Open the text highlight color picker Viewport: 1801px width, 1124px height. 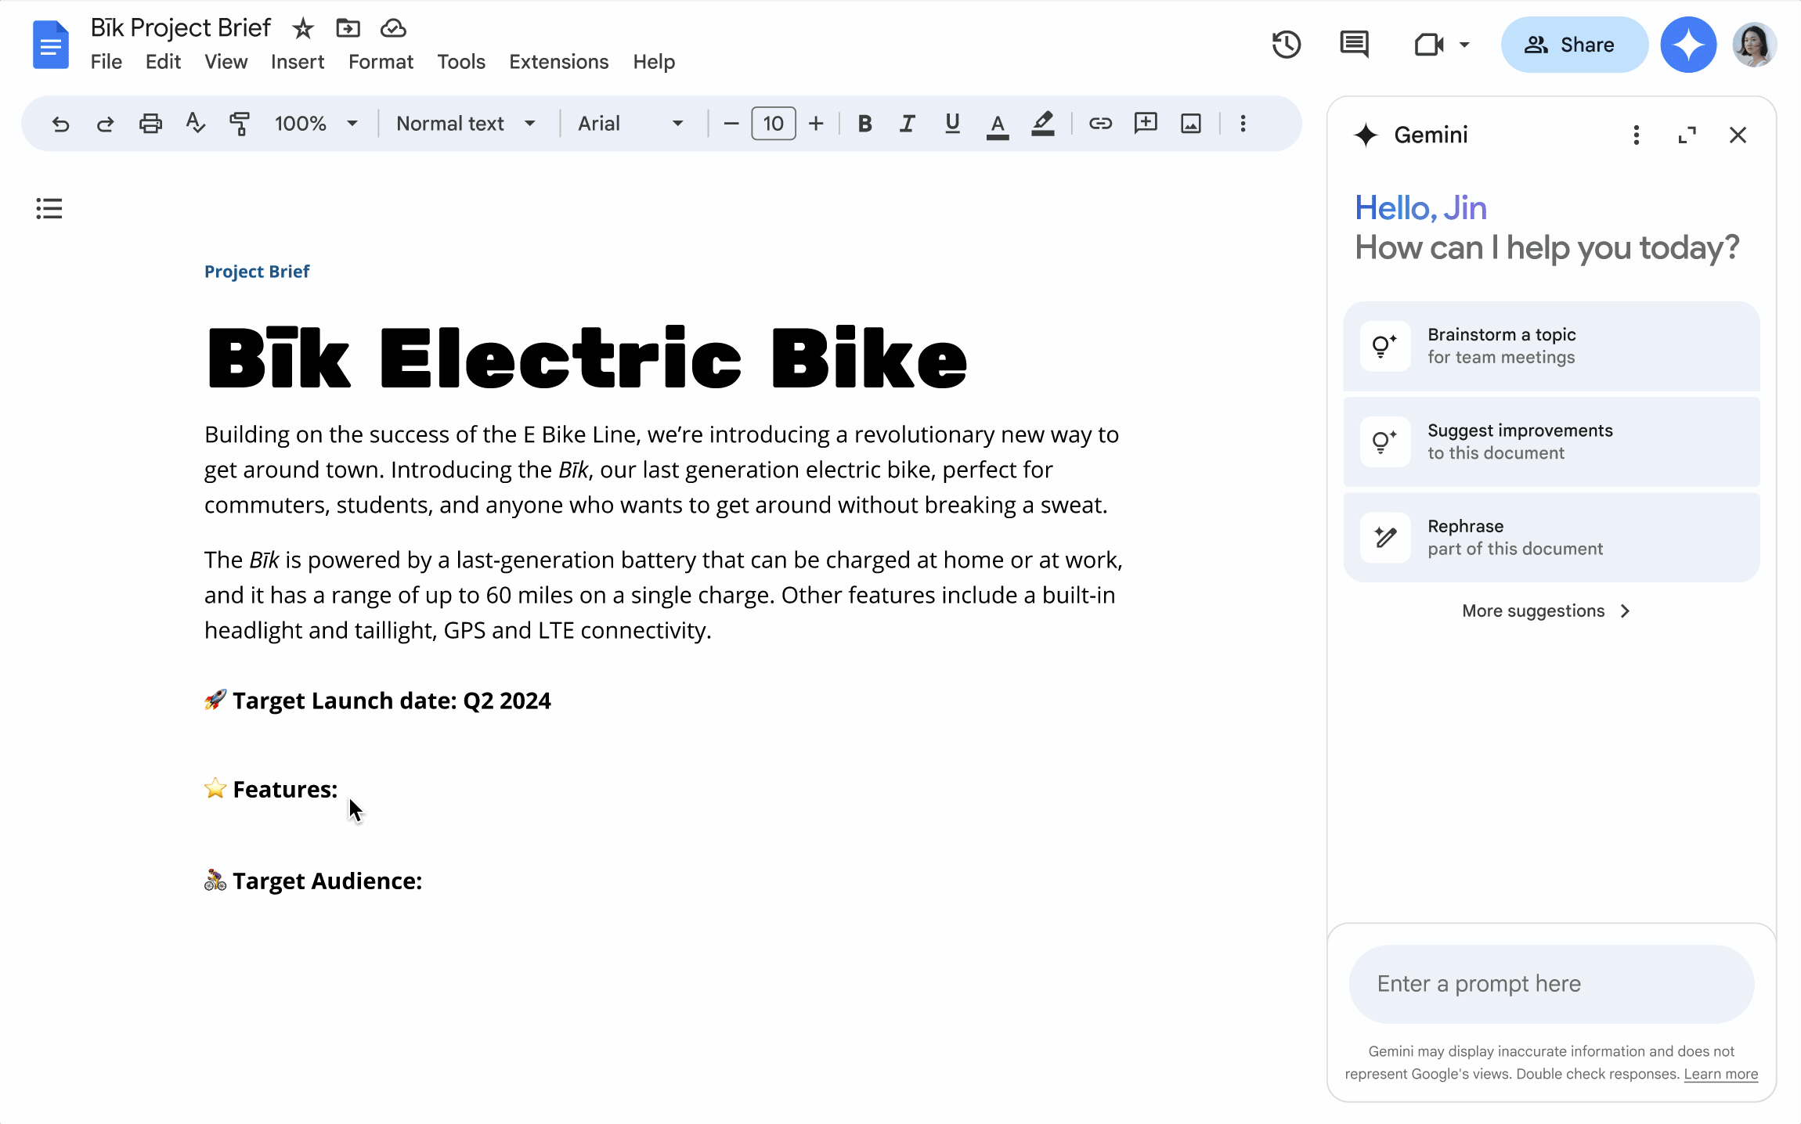tap(1042, 123)
